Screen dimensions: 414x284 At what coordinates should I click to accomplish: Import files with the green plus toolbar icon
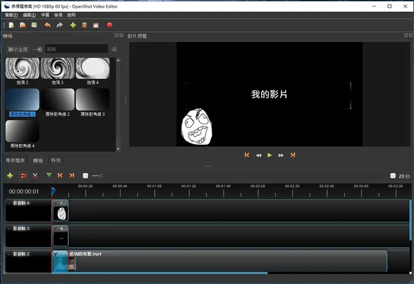point(73,25)
